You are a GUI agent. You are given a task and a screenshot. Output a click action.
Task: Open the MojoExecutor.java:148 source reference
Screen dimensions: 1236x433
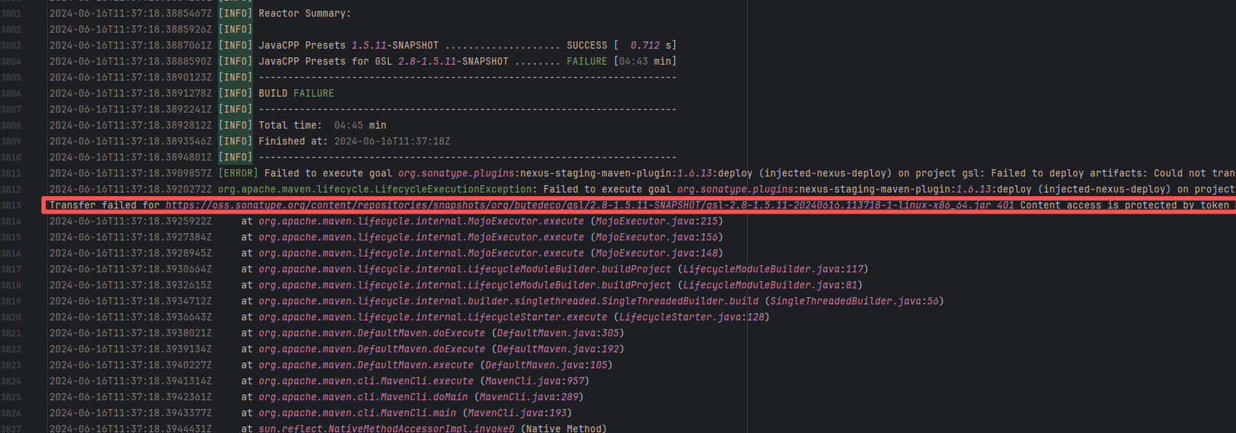[658, 254]
